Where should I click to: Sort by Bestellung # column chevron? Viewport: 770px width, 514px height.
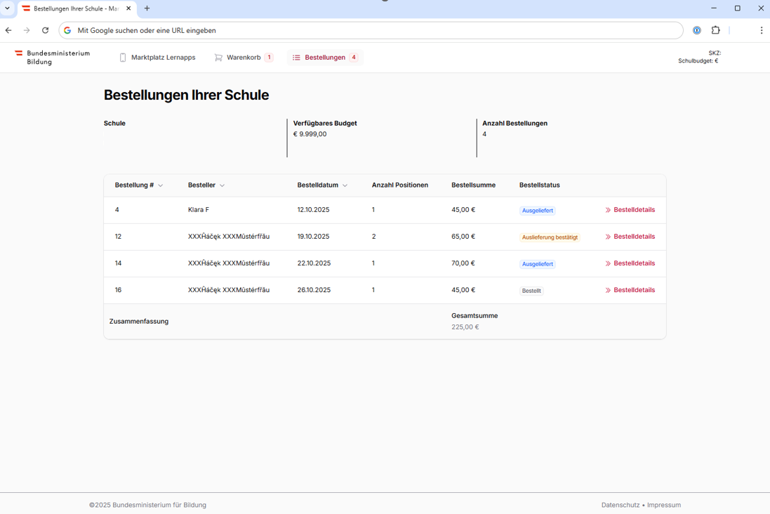(161, 186)
